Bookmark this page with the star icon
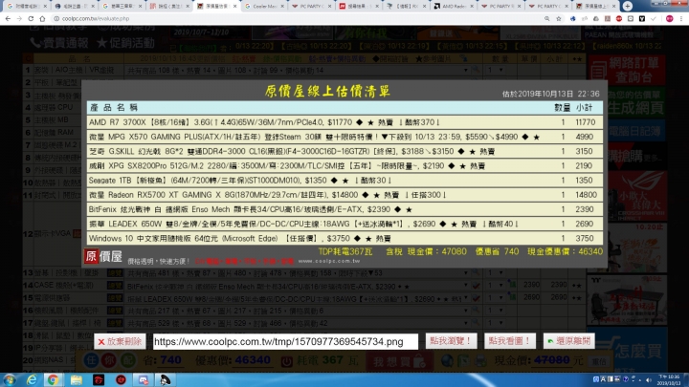The width and height of the screenshot is (689, 387). [559, 19]
